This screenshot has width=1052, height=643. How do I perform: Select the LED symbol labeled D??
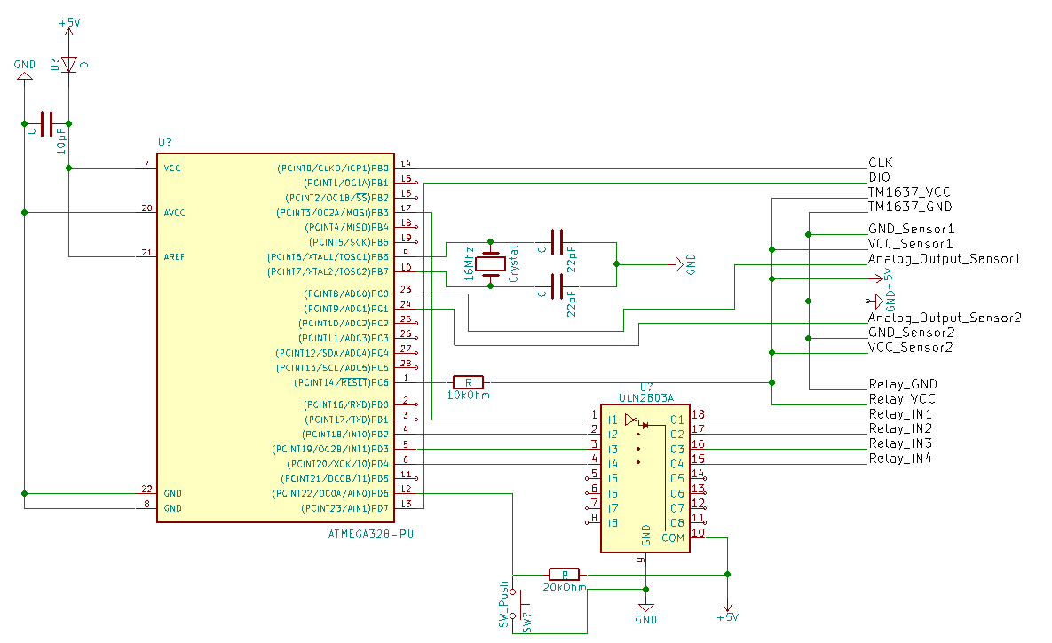pos(69,64)
